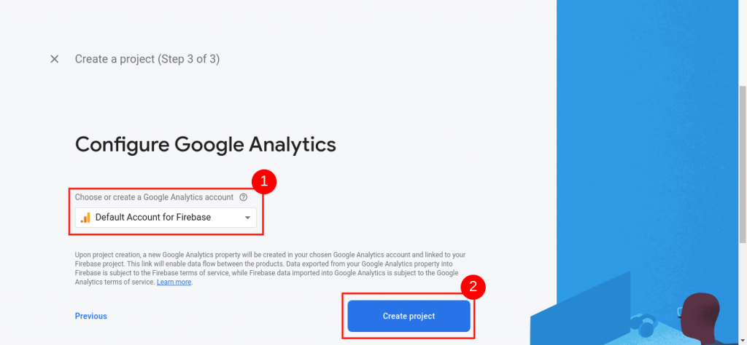The height and width of the screenshot is (345, 747).
Task: Click the help question mark icon
Action: (244, 197)
